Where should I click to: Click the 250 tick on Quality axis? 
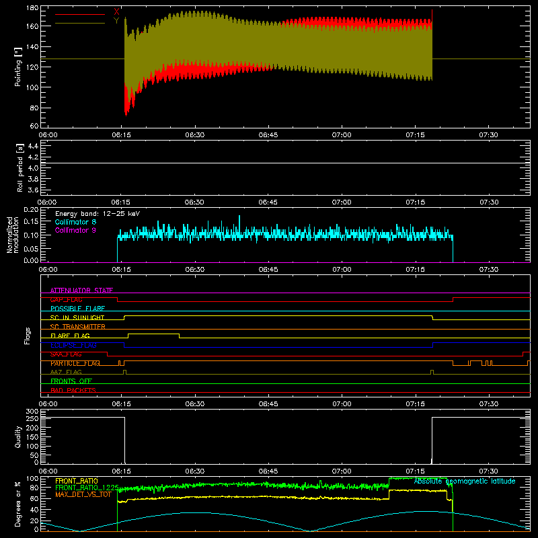pyautogui.click(x=32, y=418)
